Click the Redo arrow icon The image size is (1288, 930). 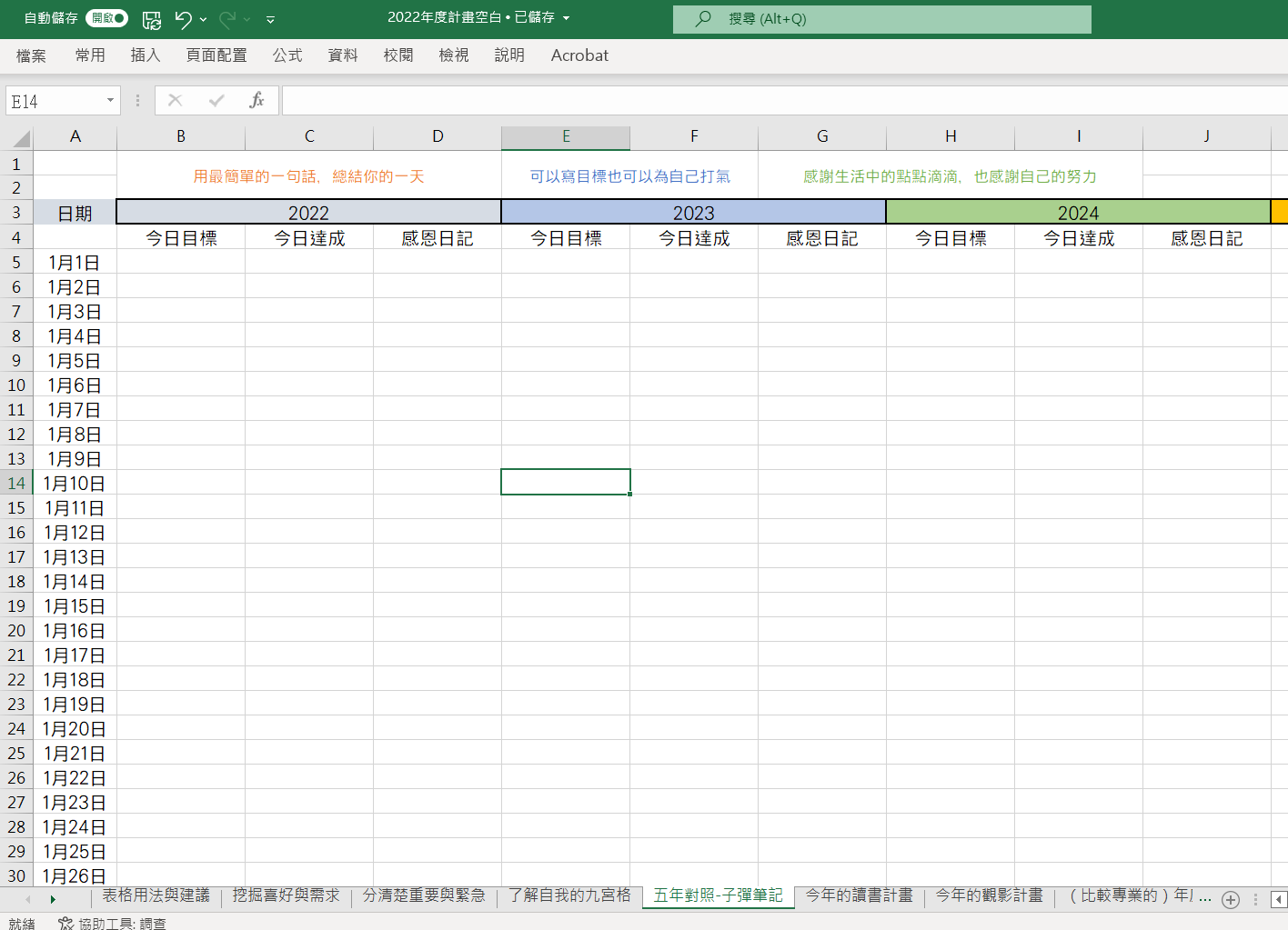[x=227, y=19]
